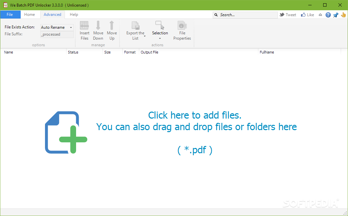The image size is (348, 216).
Task: Click the app icon in the title bar
Action: click(x=5, y=5)
